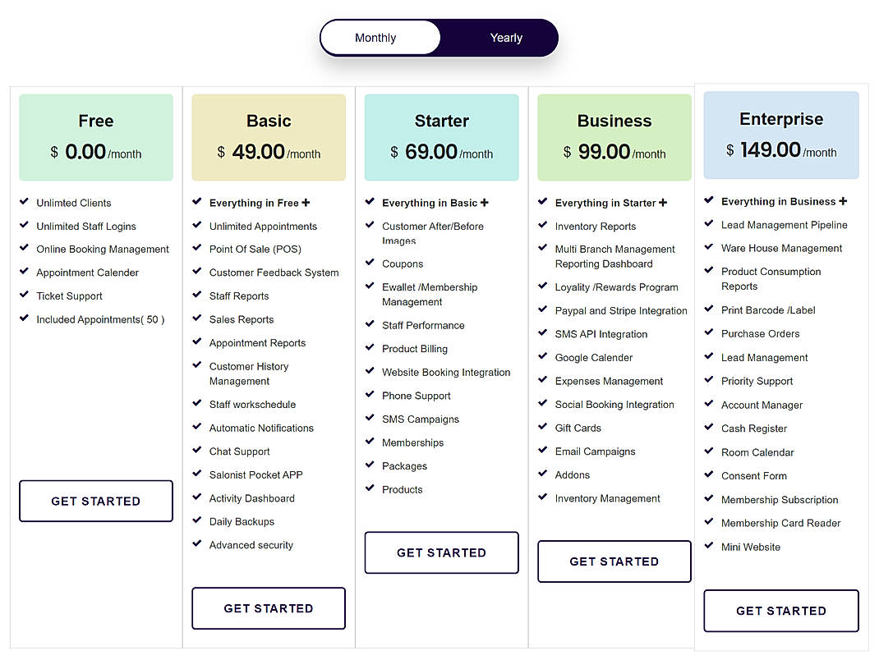
Task: Click checkmark next to Point Of Sale (POS)
Action: click(197, 248)
